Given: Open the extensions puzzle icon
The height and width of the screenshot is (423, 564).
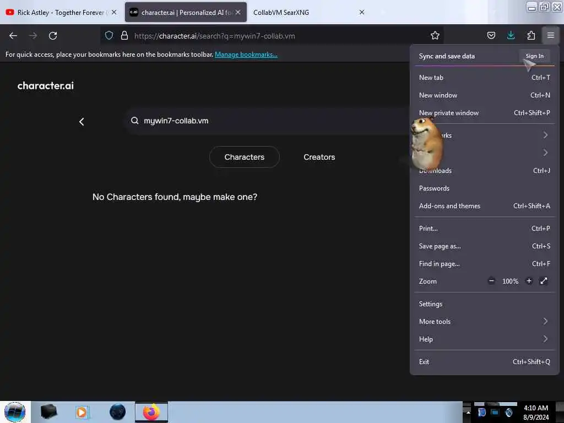Looking at the screenshot, I should point(531,36).
